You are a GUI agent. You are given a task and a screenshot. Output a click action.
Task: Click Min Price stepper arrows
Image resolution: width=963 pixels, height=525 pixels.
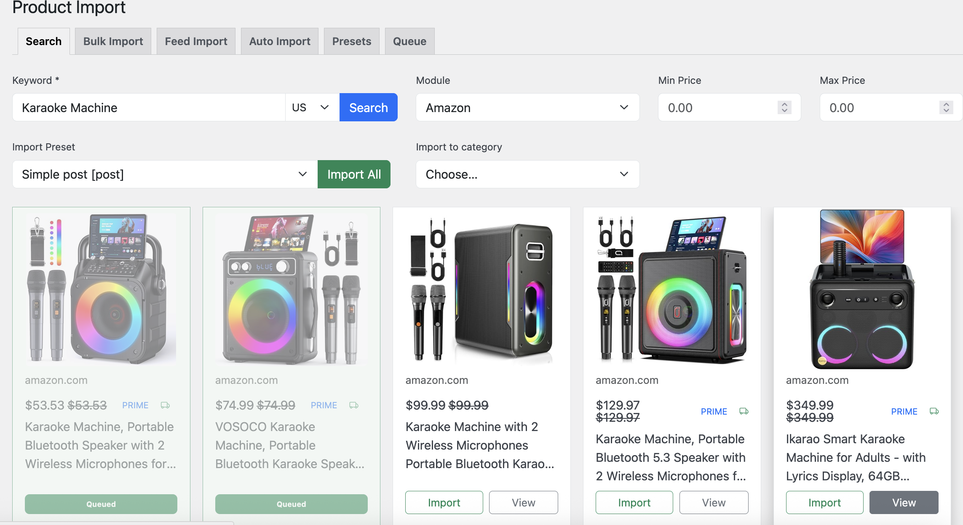(x=784, y=107)
